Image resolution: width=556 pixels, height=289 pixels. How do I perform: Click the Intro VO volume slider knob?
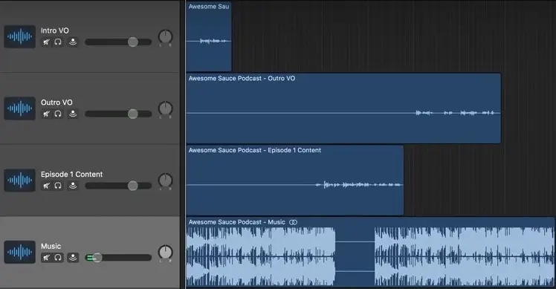coord(132,42)
